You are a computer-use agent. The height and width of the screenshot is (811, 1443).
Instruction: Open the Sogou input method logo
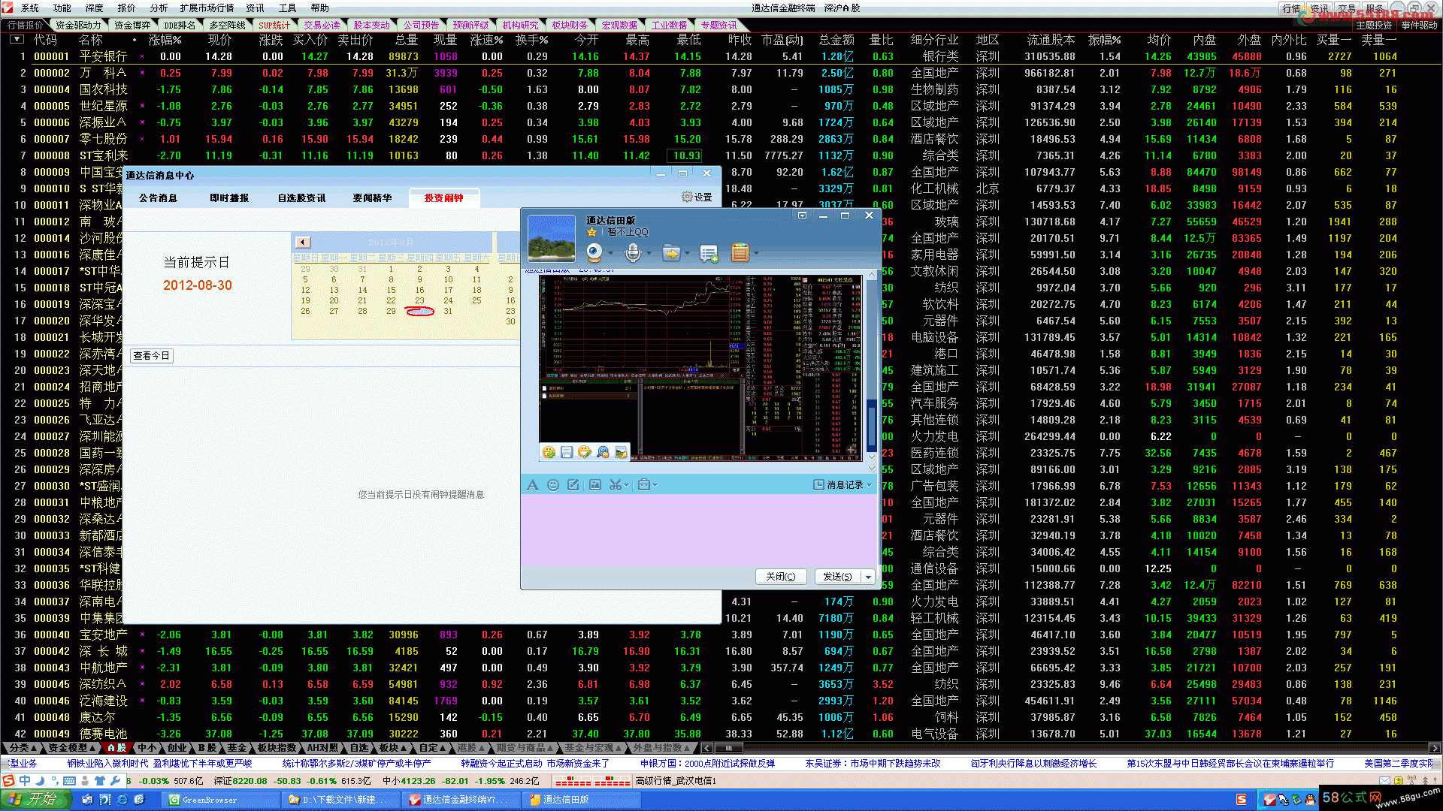pos(8,780)
